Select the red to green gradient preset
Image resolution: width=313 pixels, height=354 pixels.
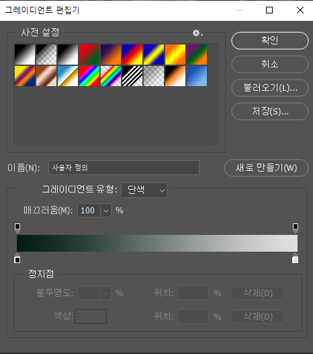click(89, 55)
